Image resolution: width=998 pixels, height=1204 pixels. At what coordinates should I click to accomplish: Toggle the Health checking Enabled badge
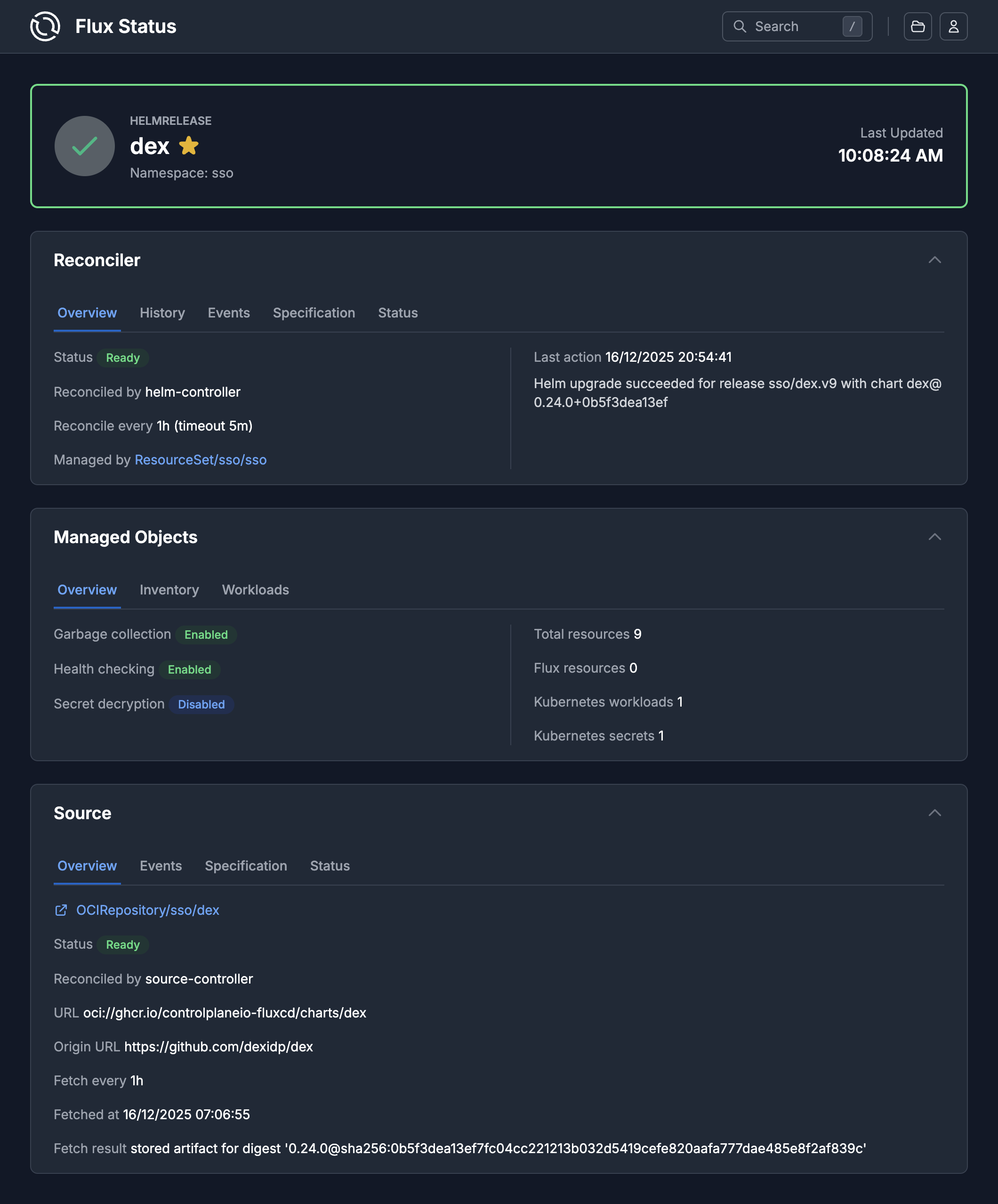pos(190,670)
